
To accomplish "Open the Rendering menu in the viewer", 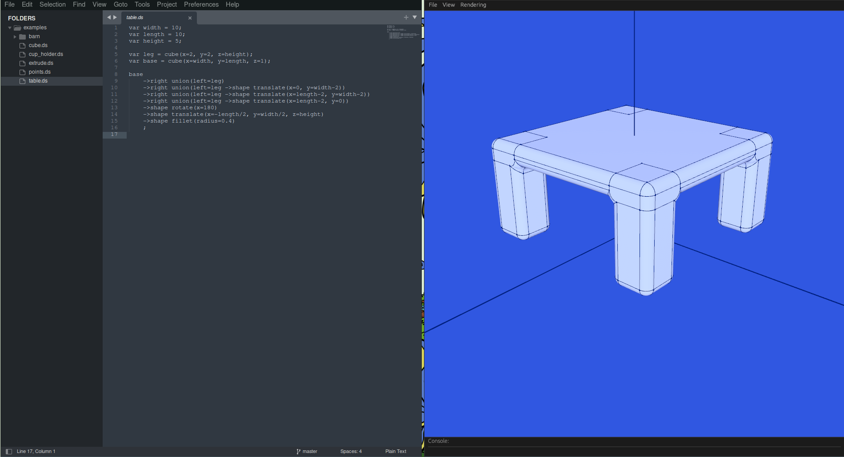I will [472, 5].
